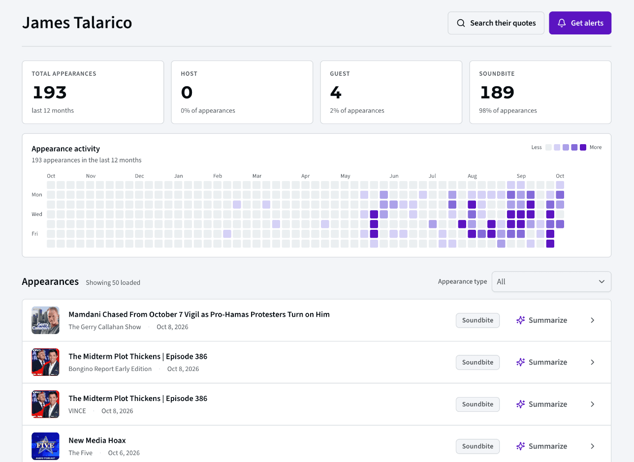634x462 pixels.
Task: Expand the Mamdani Chased From Vigil row chevron
Action: pyautogui.click(x=593, y=320)
